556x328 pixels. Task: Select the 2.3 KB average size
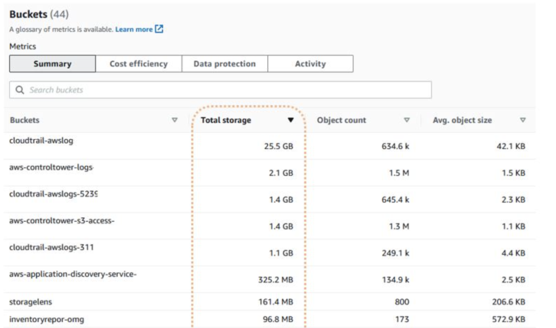[x=514, y=200]
